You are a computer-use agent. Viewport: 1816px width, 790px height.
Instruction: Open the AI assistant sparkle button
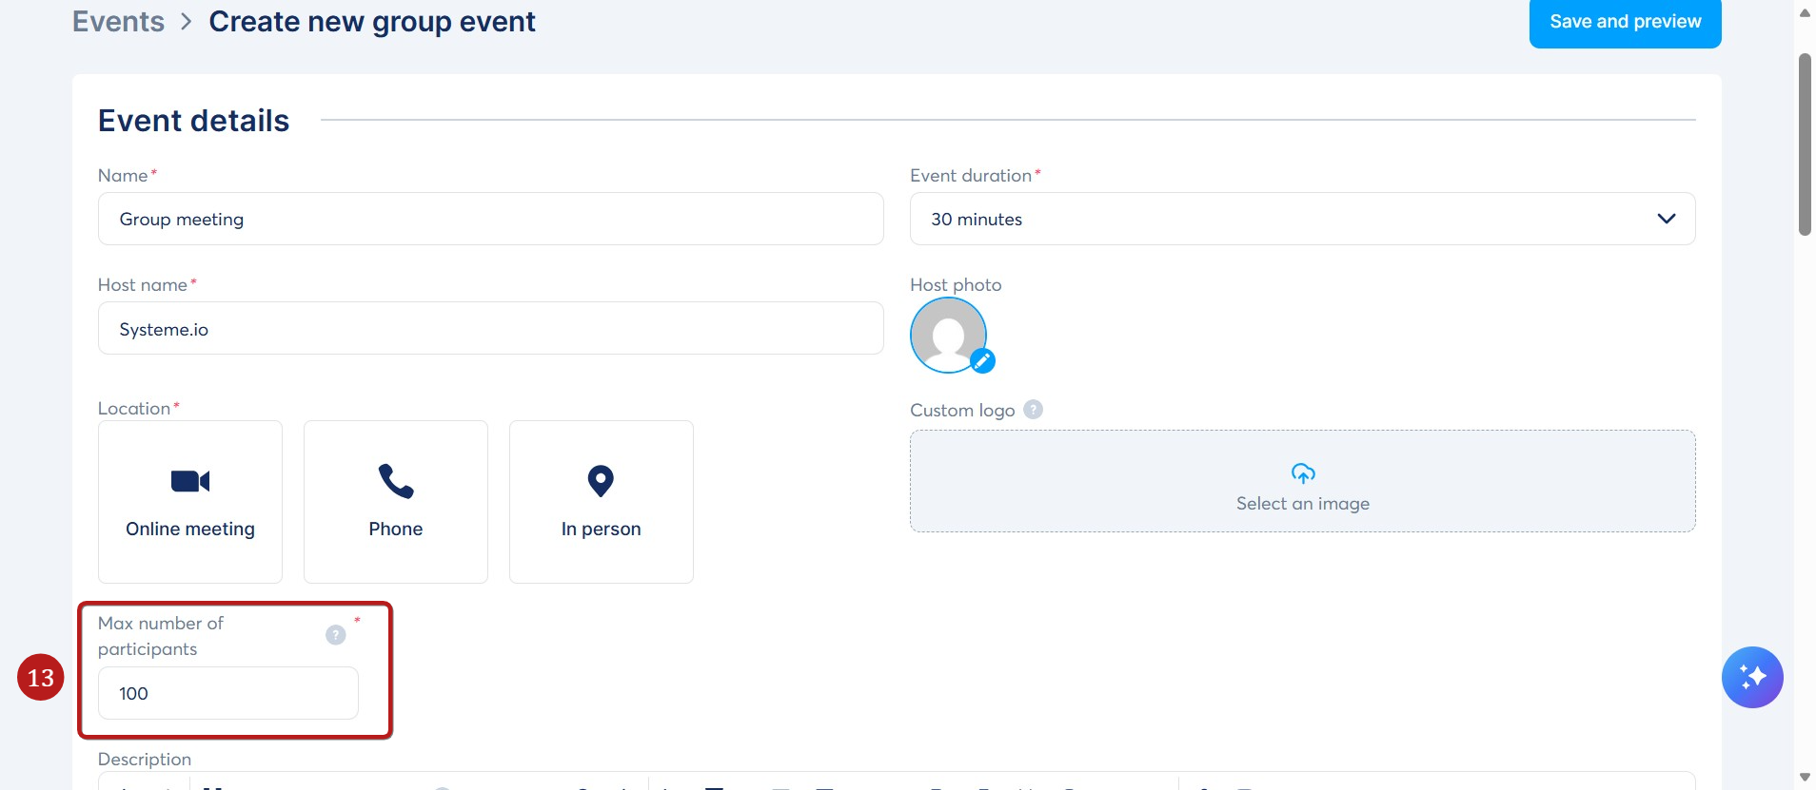click(1752, 677)
